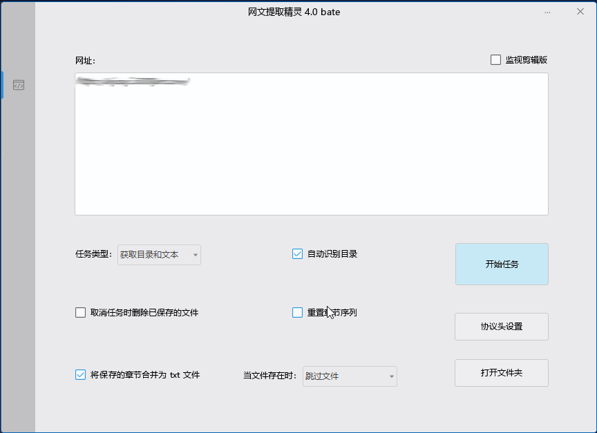Open the code panel from the left sidebar

[19, 85]
